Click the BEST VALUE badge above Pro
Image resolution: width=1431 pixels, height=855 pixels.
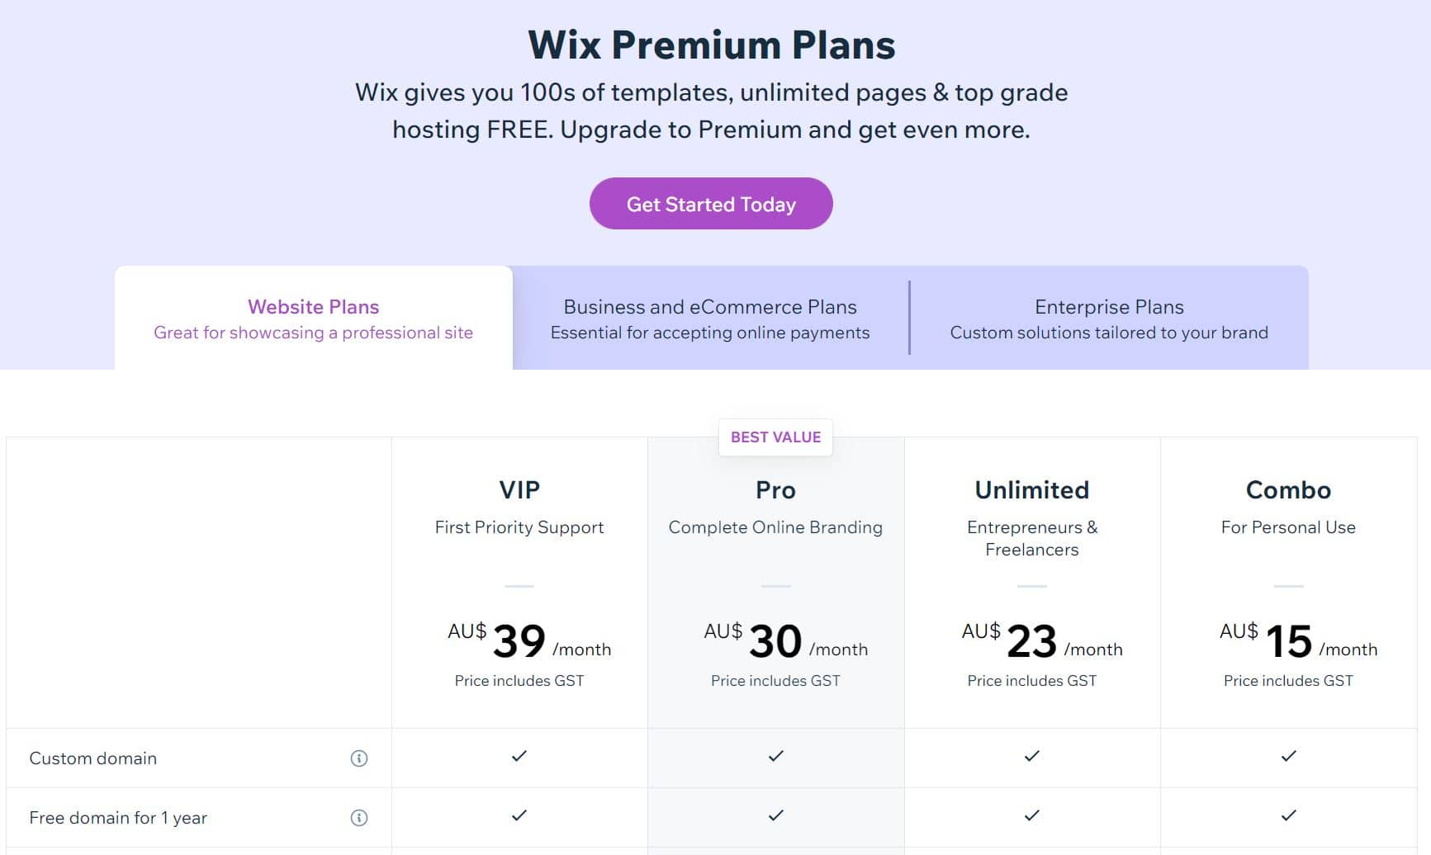click(775, 437)
